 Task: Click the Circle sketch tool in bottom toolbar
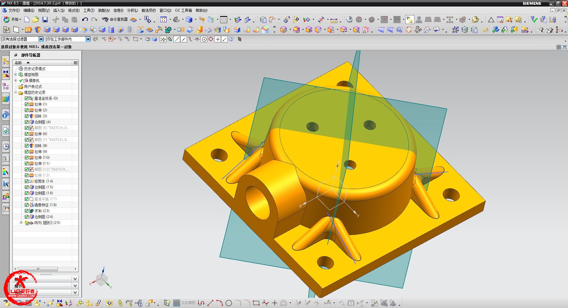coord(229,303)
